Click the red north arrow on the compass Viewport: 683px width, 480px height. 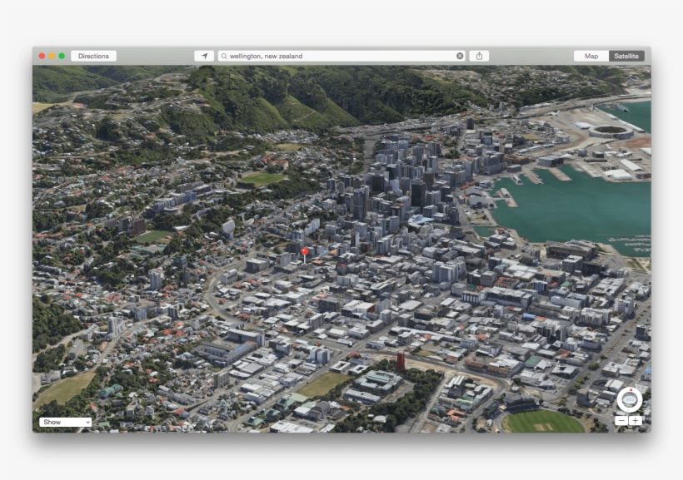631,389
